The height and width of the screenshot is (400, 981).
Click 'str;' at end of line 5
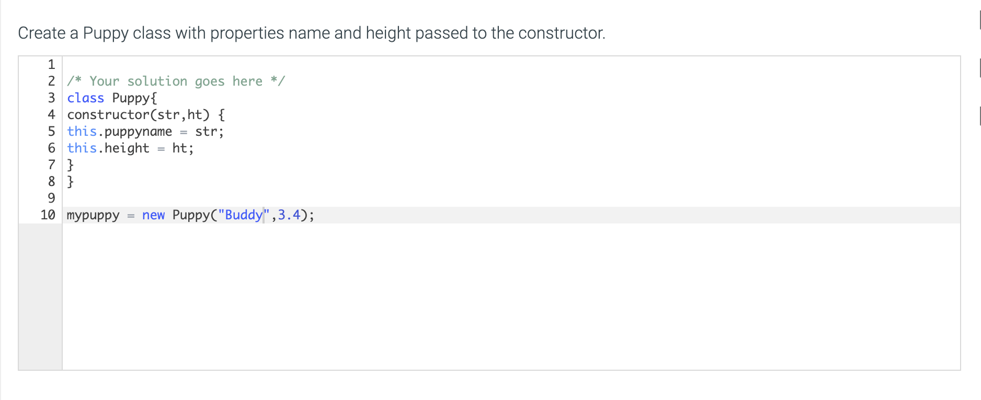coord(210,131)
